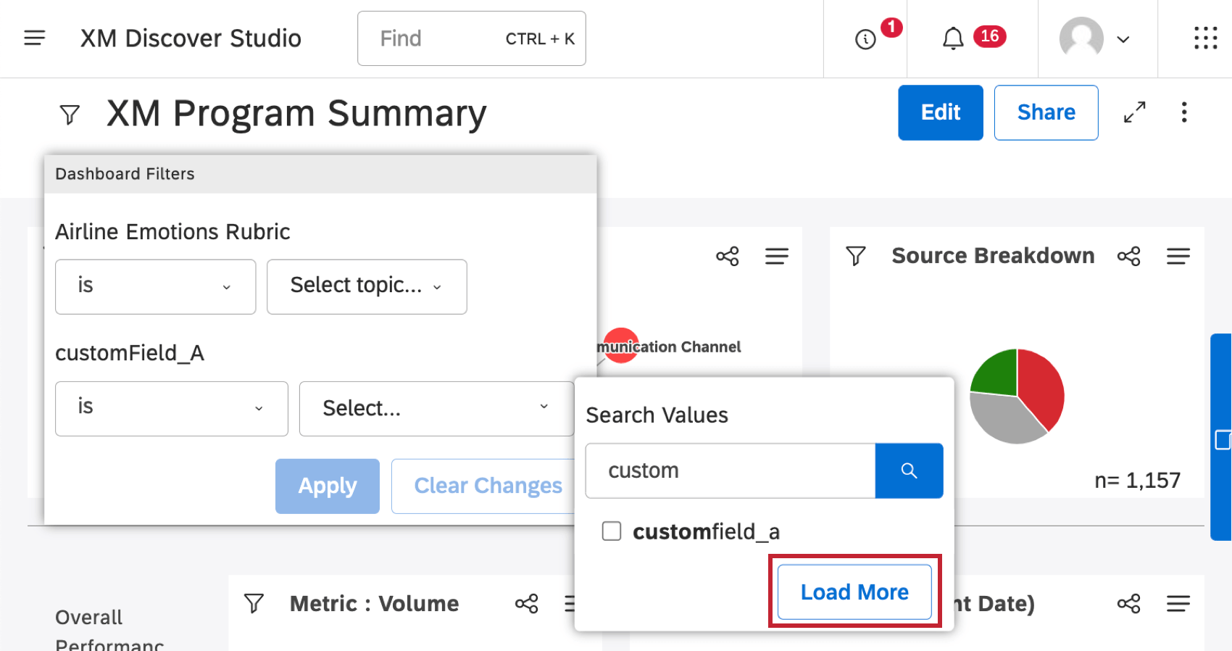The height and width of the screenshot is (651, 1232).
Task: Open the customField_A operator dropdown
Action: 171,408
